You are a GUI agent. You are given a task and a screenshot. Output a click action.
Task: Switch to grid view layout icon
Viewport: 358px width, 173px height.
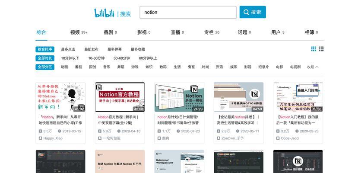tap(314, 49)
